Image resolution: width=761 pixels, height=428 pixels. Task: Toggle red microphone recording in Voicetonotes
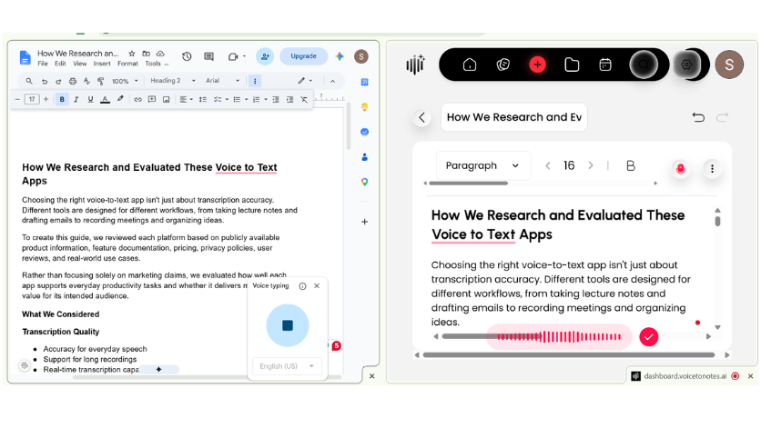point(680,169)
